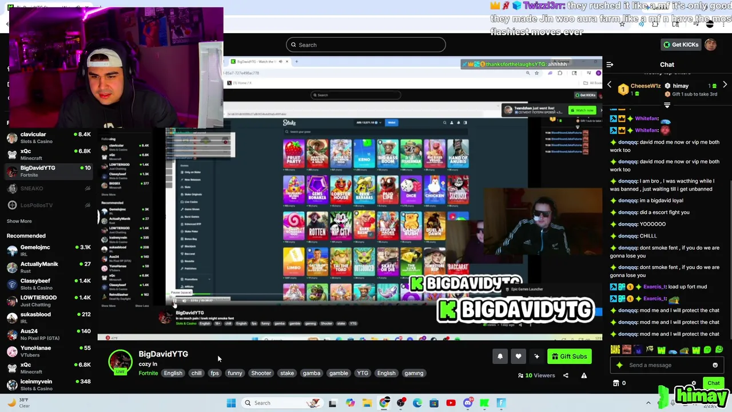This screenshot has height=412, width=732.
Task: Select the stake tag
Action: tap(287, 373)
